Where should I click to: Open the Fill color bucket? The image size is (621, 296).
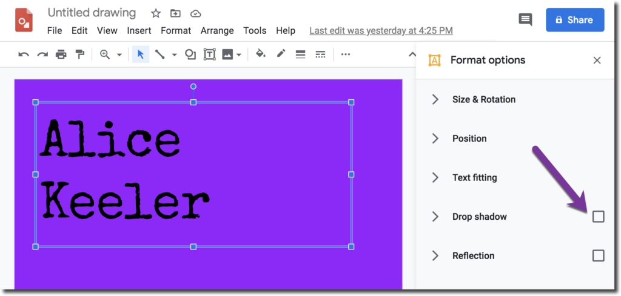pyautogui.click(x=261, y=54)
